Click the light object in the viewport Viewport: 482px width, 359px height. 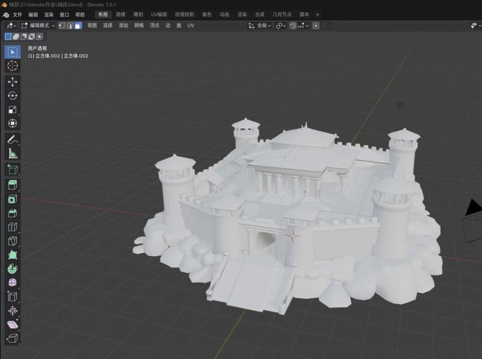pos(399,105)
